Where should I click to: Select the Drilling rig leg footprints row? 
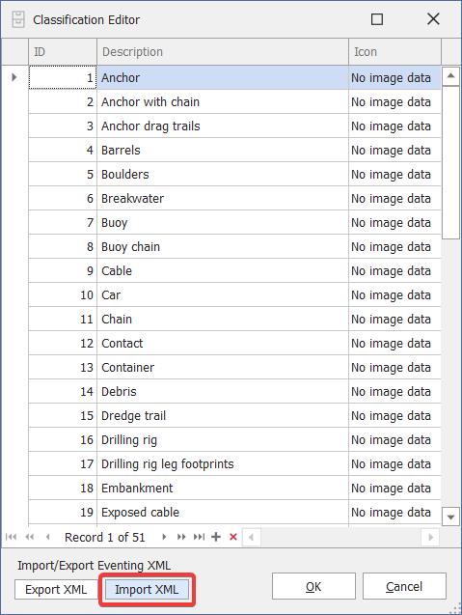[234, 464]
